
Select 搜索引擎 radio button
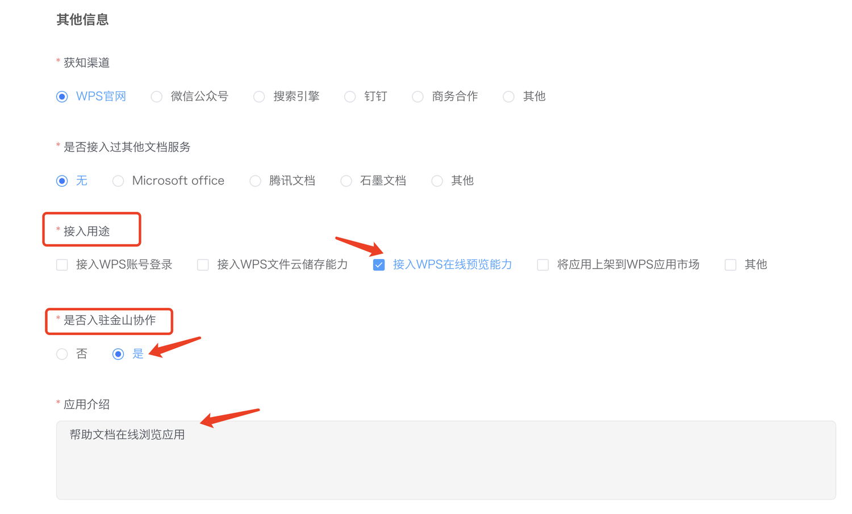(259, 97)
